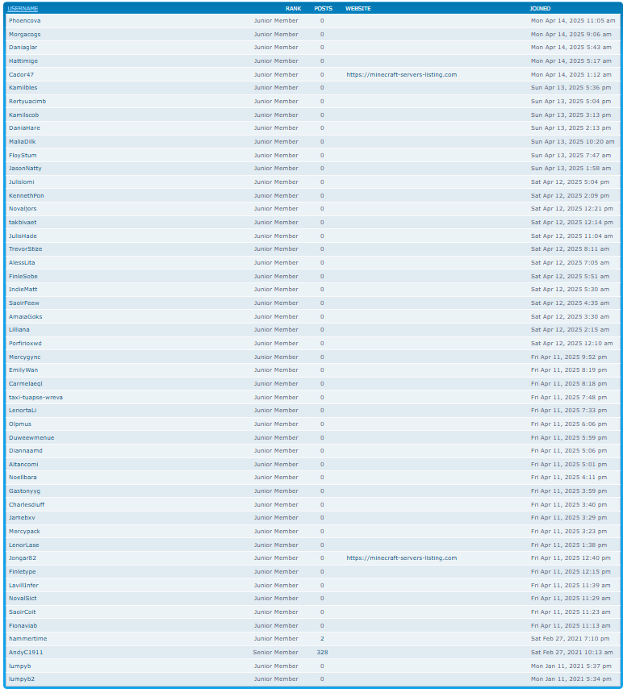
Task: Sort member list by Username column header
Action: click(x=23, y=8)
